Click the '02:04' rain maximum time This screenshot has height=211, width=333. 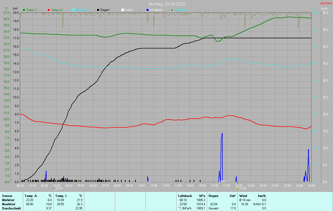pos(214,204)
